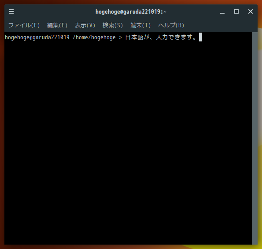262x249 pixels.
Task: Close the terminal window
Action: [x=250, y=11]
